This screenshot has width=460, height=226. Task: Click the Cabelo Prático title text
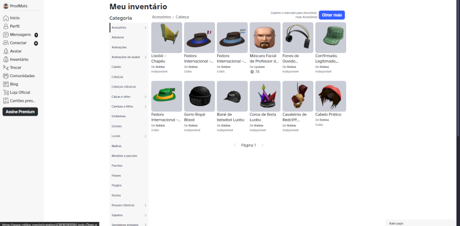328,114
